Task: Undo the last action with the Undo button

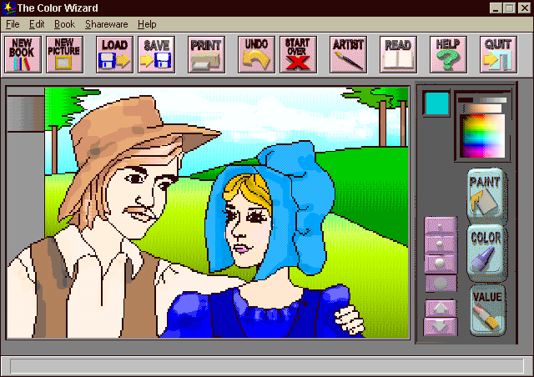Action: [x=256, y=55]
